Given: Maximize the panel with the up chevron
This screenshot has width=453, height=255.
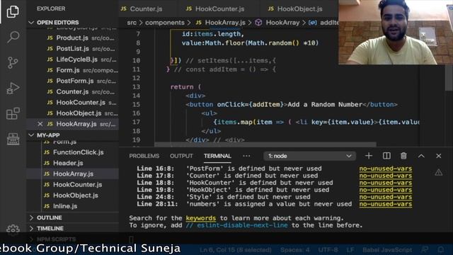Looking at the screenshot, I should 421,156.
